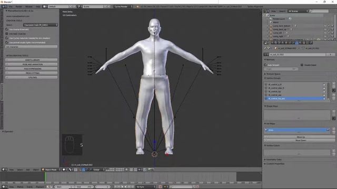The height and width of the screenshot is (189, 337).
Task: Open the Global orientation dropdown
Action: [x=99, y=170]
